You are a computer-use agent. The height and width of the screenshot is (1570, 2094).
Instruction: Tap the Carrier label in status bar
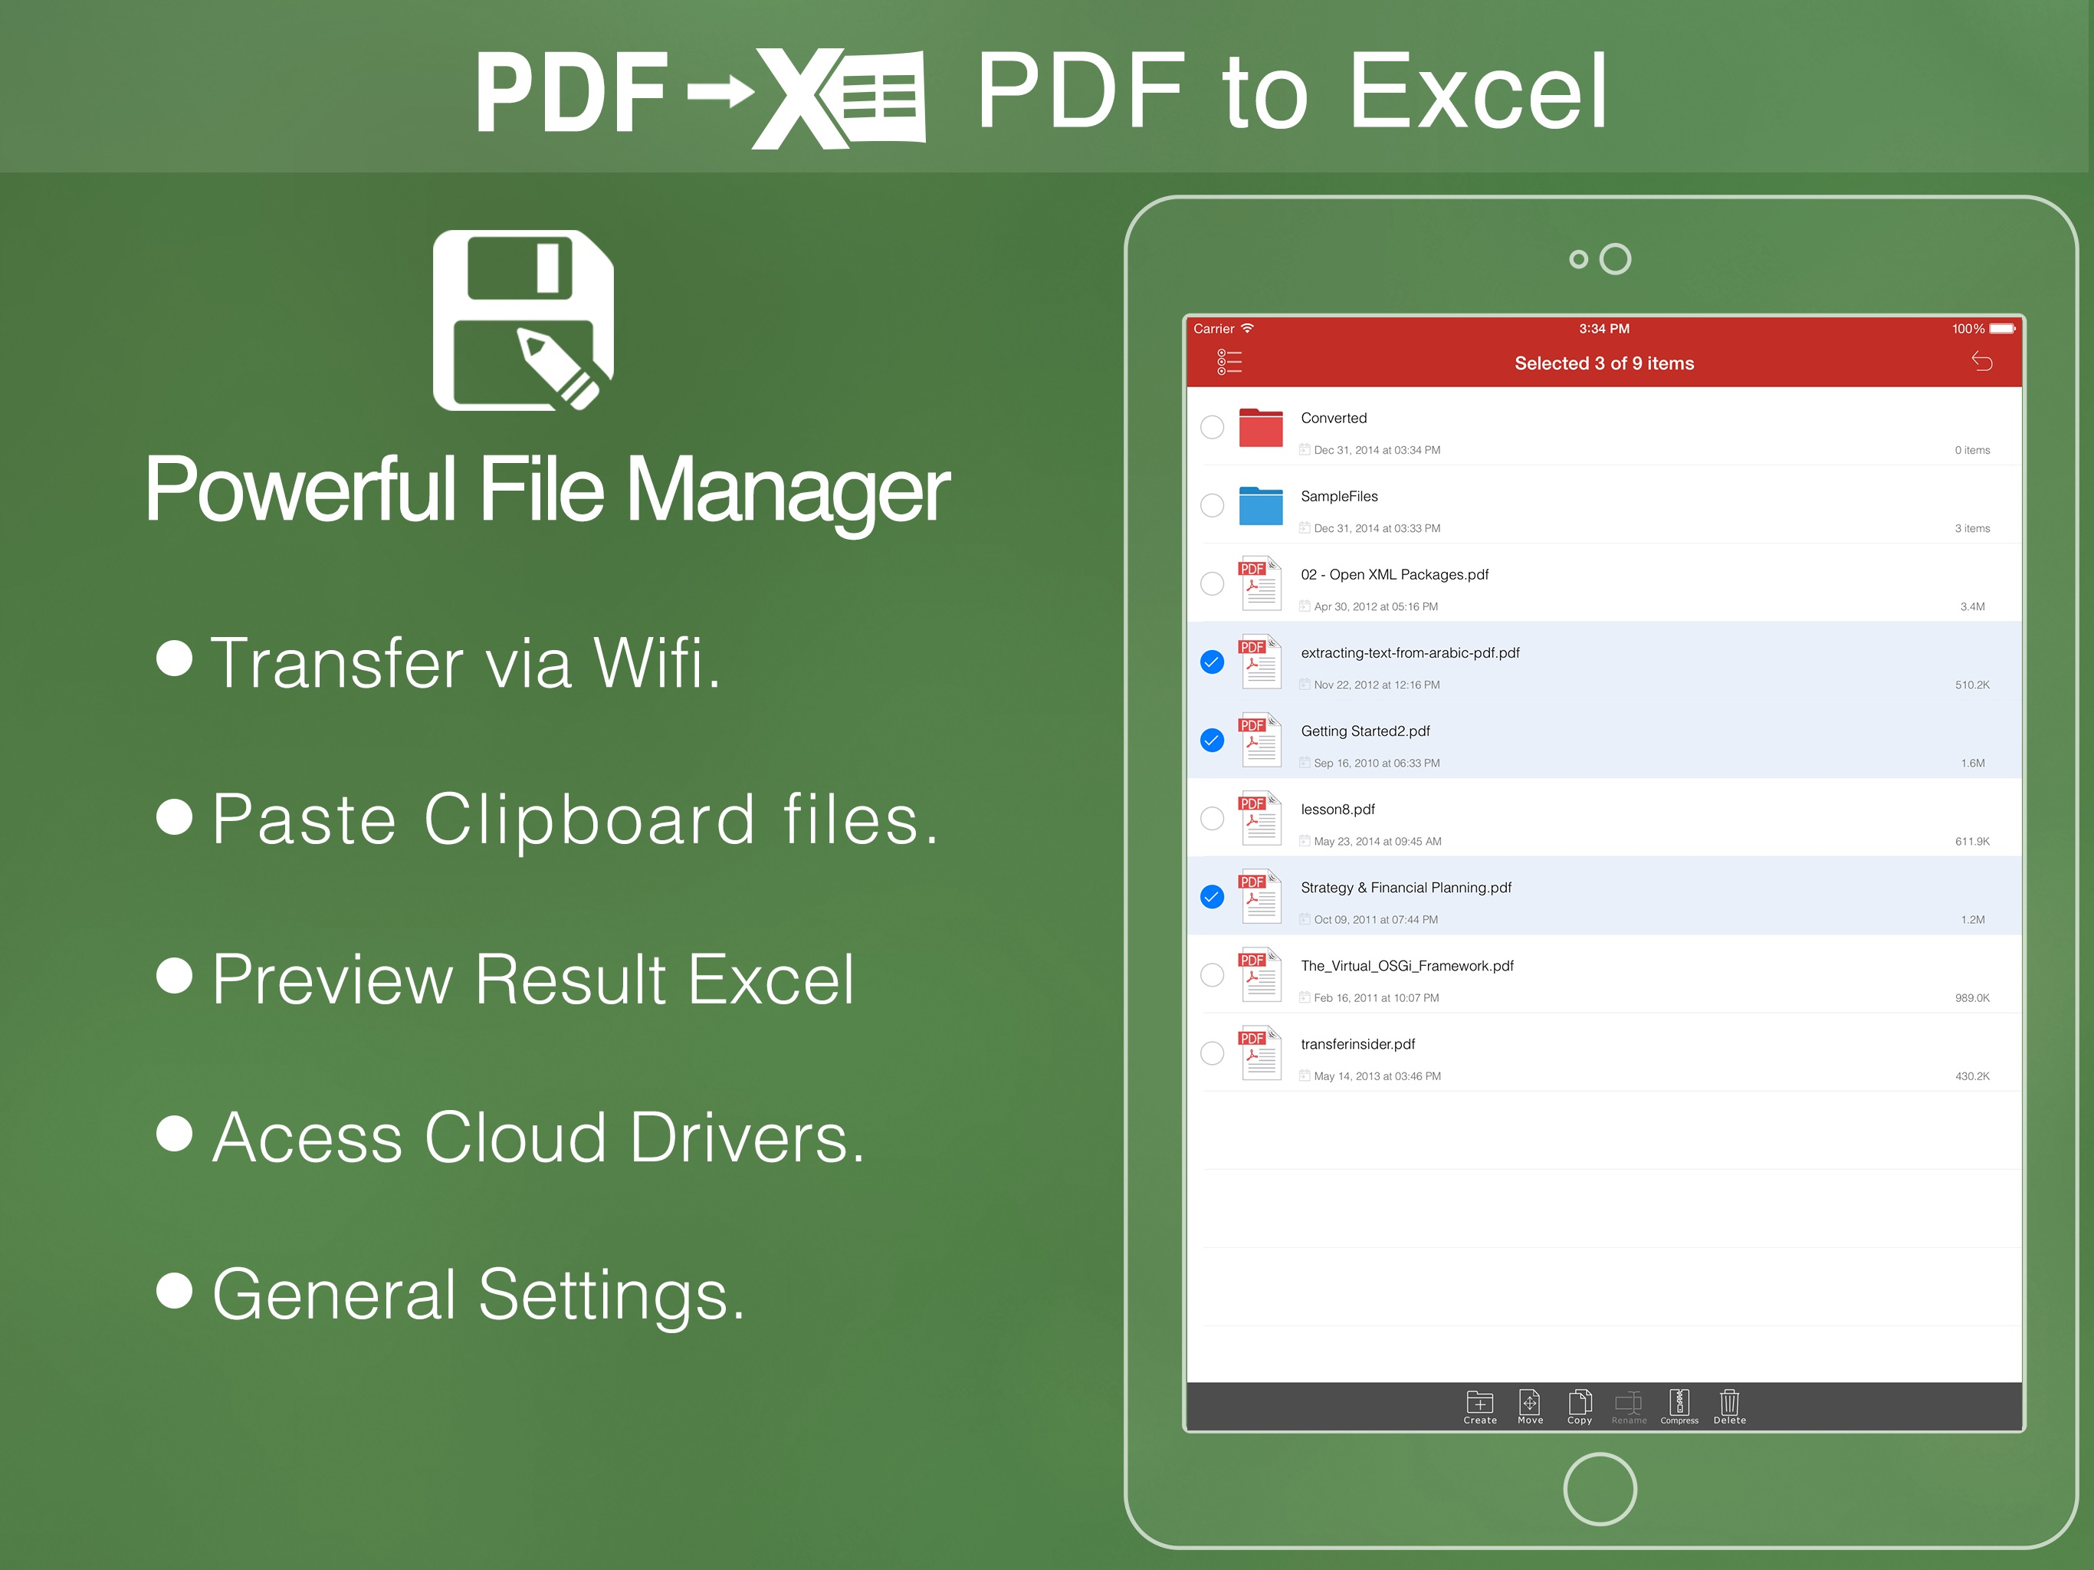(x=1213, y=329)
